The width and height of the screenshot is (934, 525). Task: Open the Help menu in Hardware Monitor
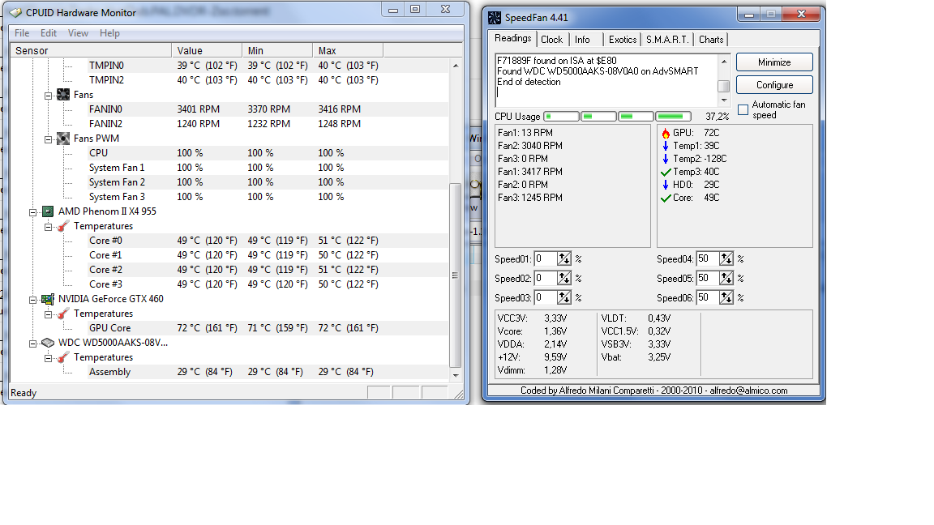[109, 33]
